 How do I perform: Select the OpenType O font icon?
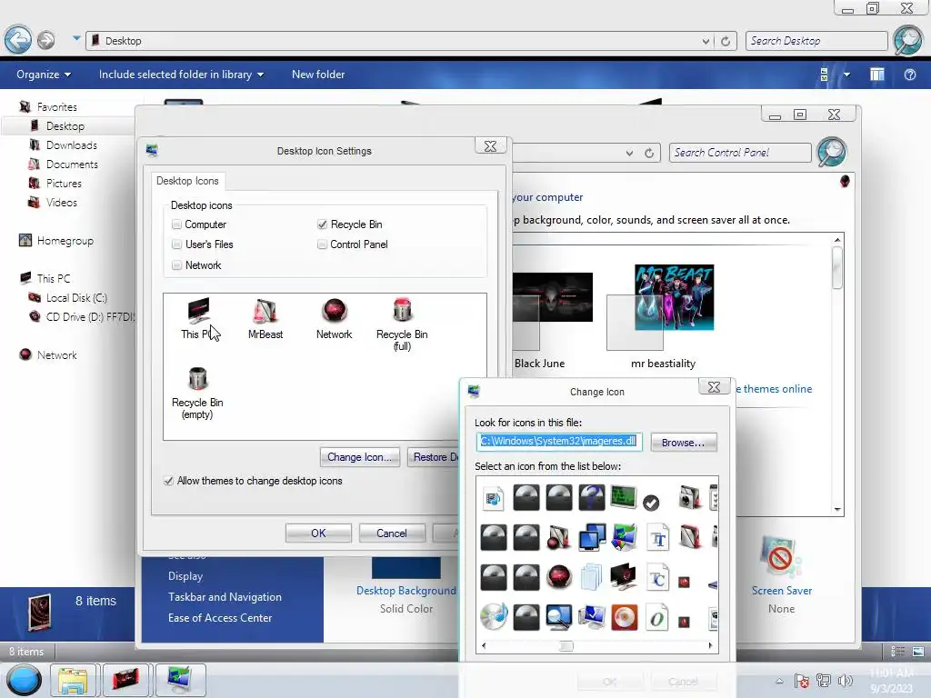(656, 617)
